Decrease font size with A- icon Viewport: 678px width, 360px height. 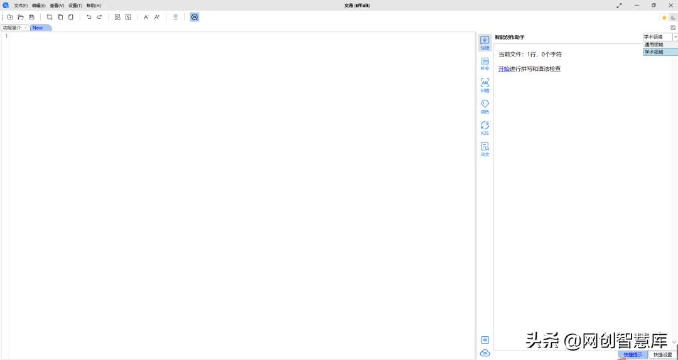146,18
